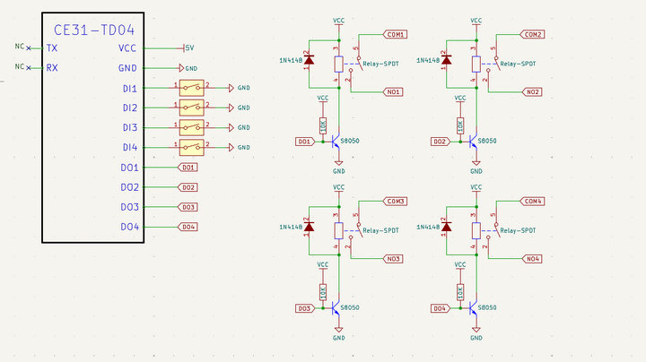Select the 1N4148 diode beside COM4 relay

click(x=448, y=228)
